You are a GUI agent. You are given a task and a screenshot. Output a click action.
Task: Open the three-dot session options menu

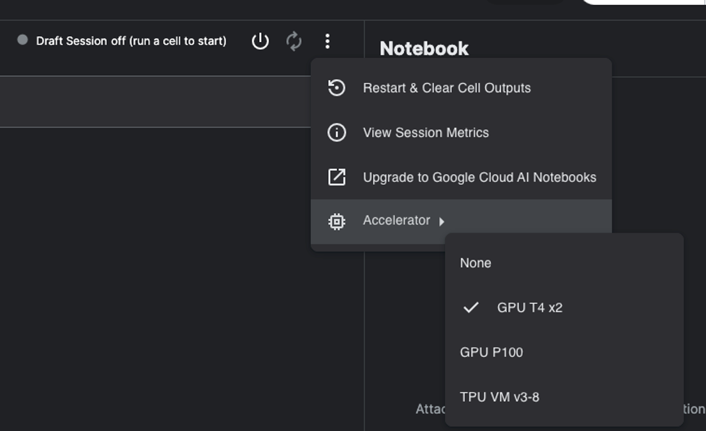coord(327,41)
